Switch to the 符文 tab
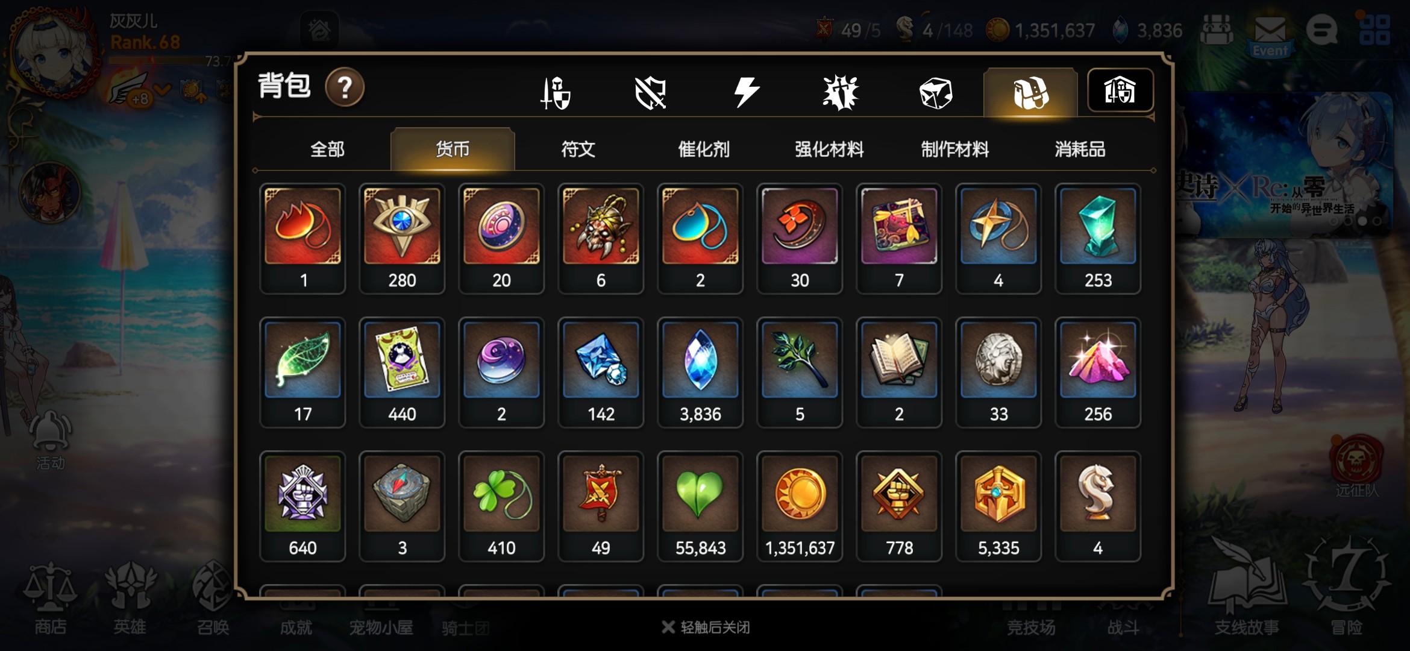Screen dimensions: 1410x651 click(x=578, y=149)
